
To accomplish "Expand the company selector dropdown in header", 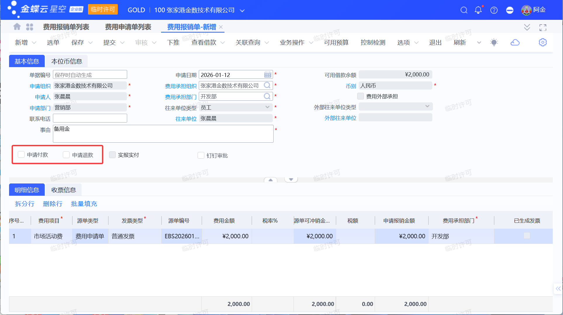I will (x=242, y=10).
